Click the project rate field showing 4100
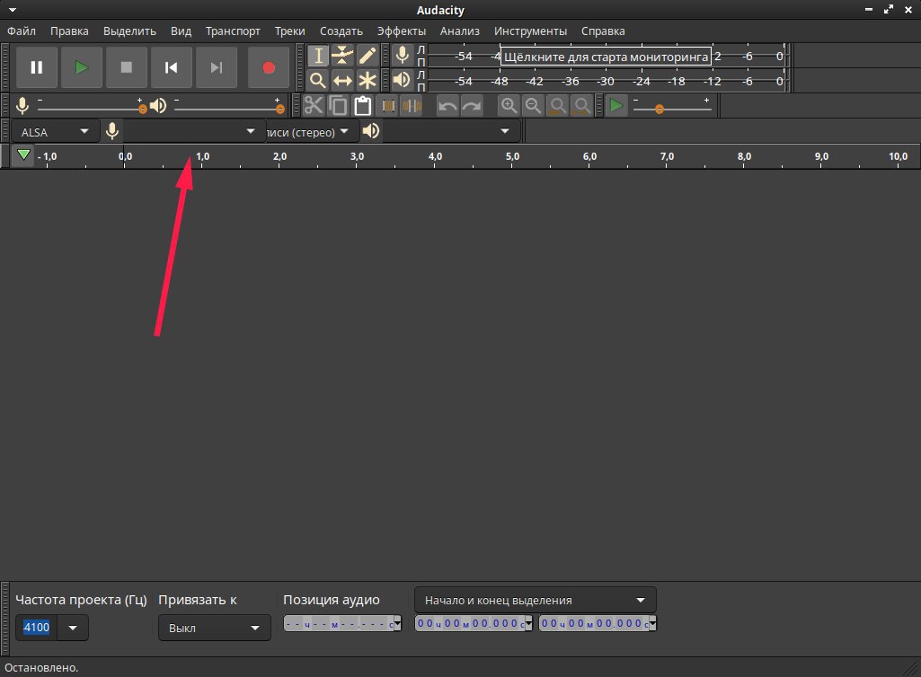 (x=37, y=628)
